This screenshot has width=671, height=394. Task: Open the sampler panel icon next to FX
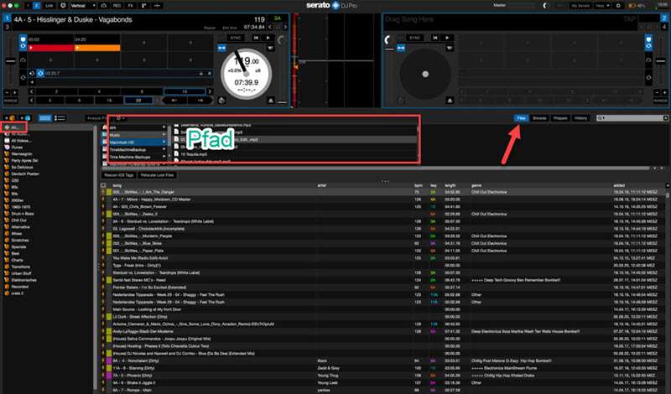click(143, 6)
